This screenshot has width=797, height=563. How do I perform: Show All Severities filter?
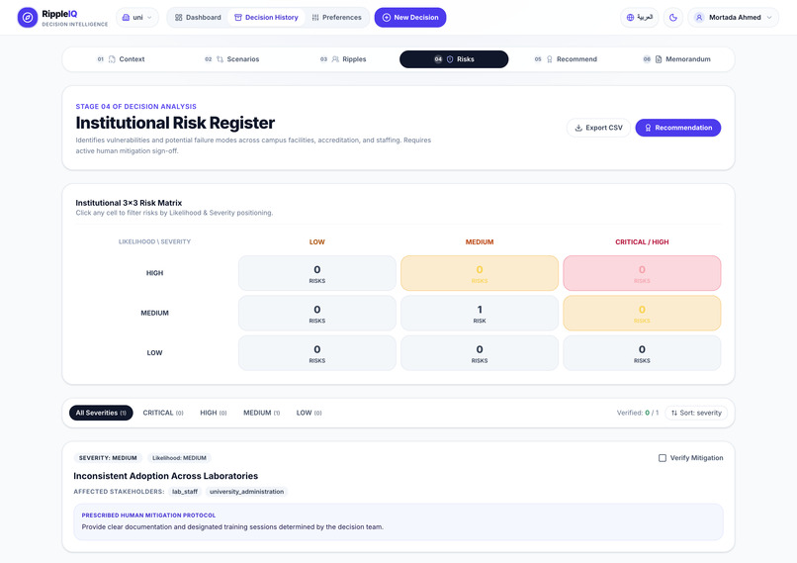[x=101, y=413]
